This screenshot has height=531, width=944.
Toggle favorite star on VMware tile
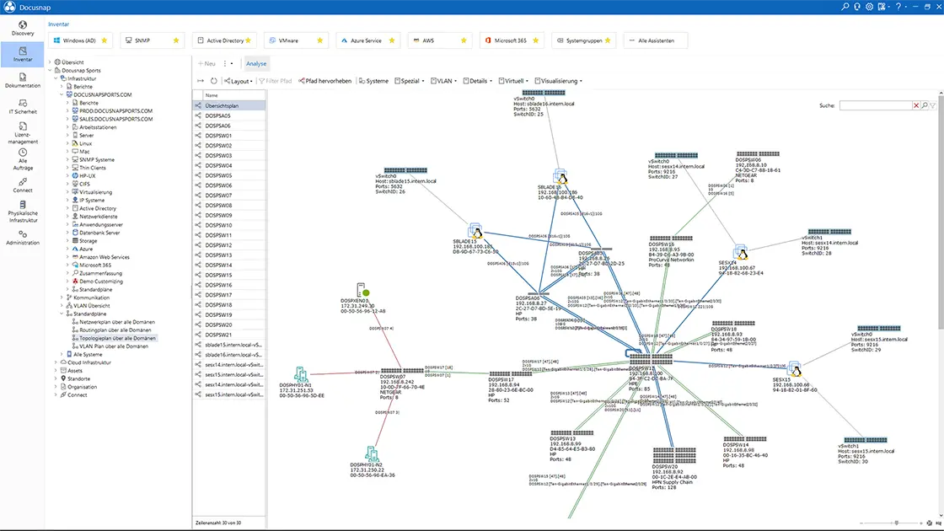pos(319,40)
